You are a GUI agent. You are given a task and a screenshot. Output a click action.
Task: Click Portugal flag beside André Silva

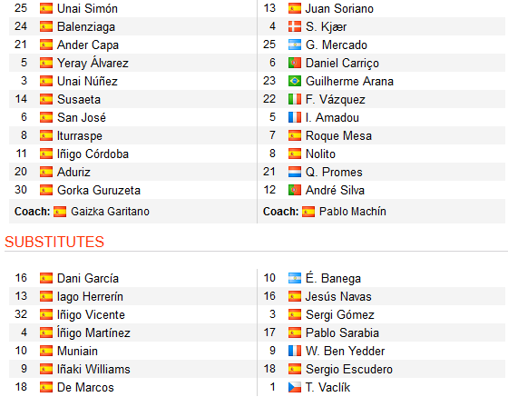(295, 190)
